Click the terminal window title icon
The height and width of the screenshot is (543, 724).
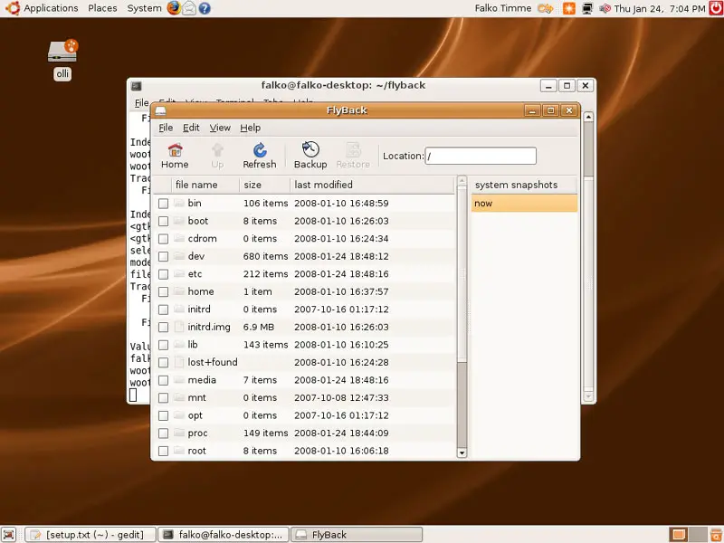(x=137, y=86)
